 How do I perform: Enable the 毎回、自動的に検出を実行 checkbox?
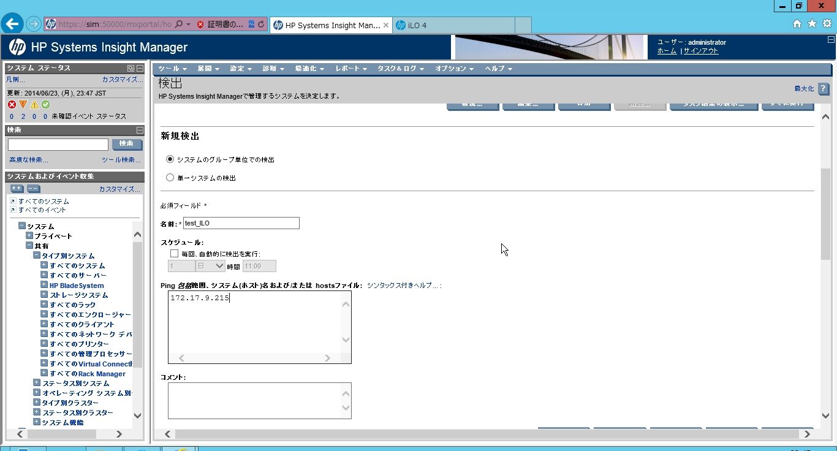point(175,254)
